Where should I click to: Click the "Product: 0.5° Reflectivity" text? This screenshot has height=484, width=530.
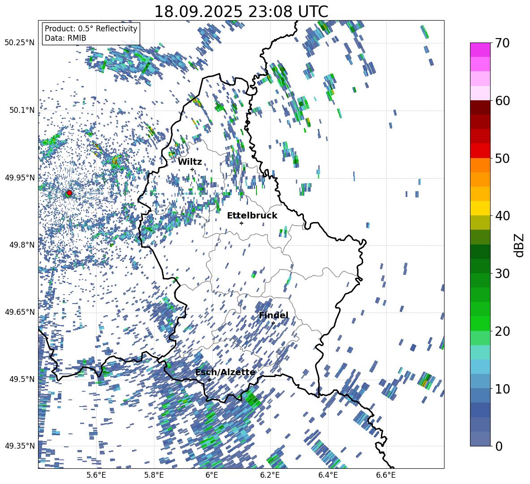(x=91, y=28)
